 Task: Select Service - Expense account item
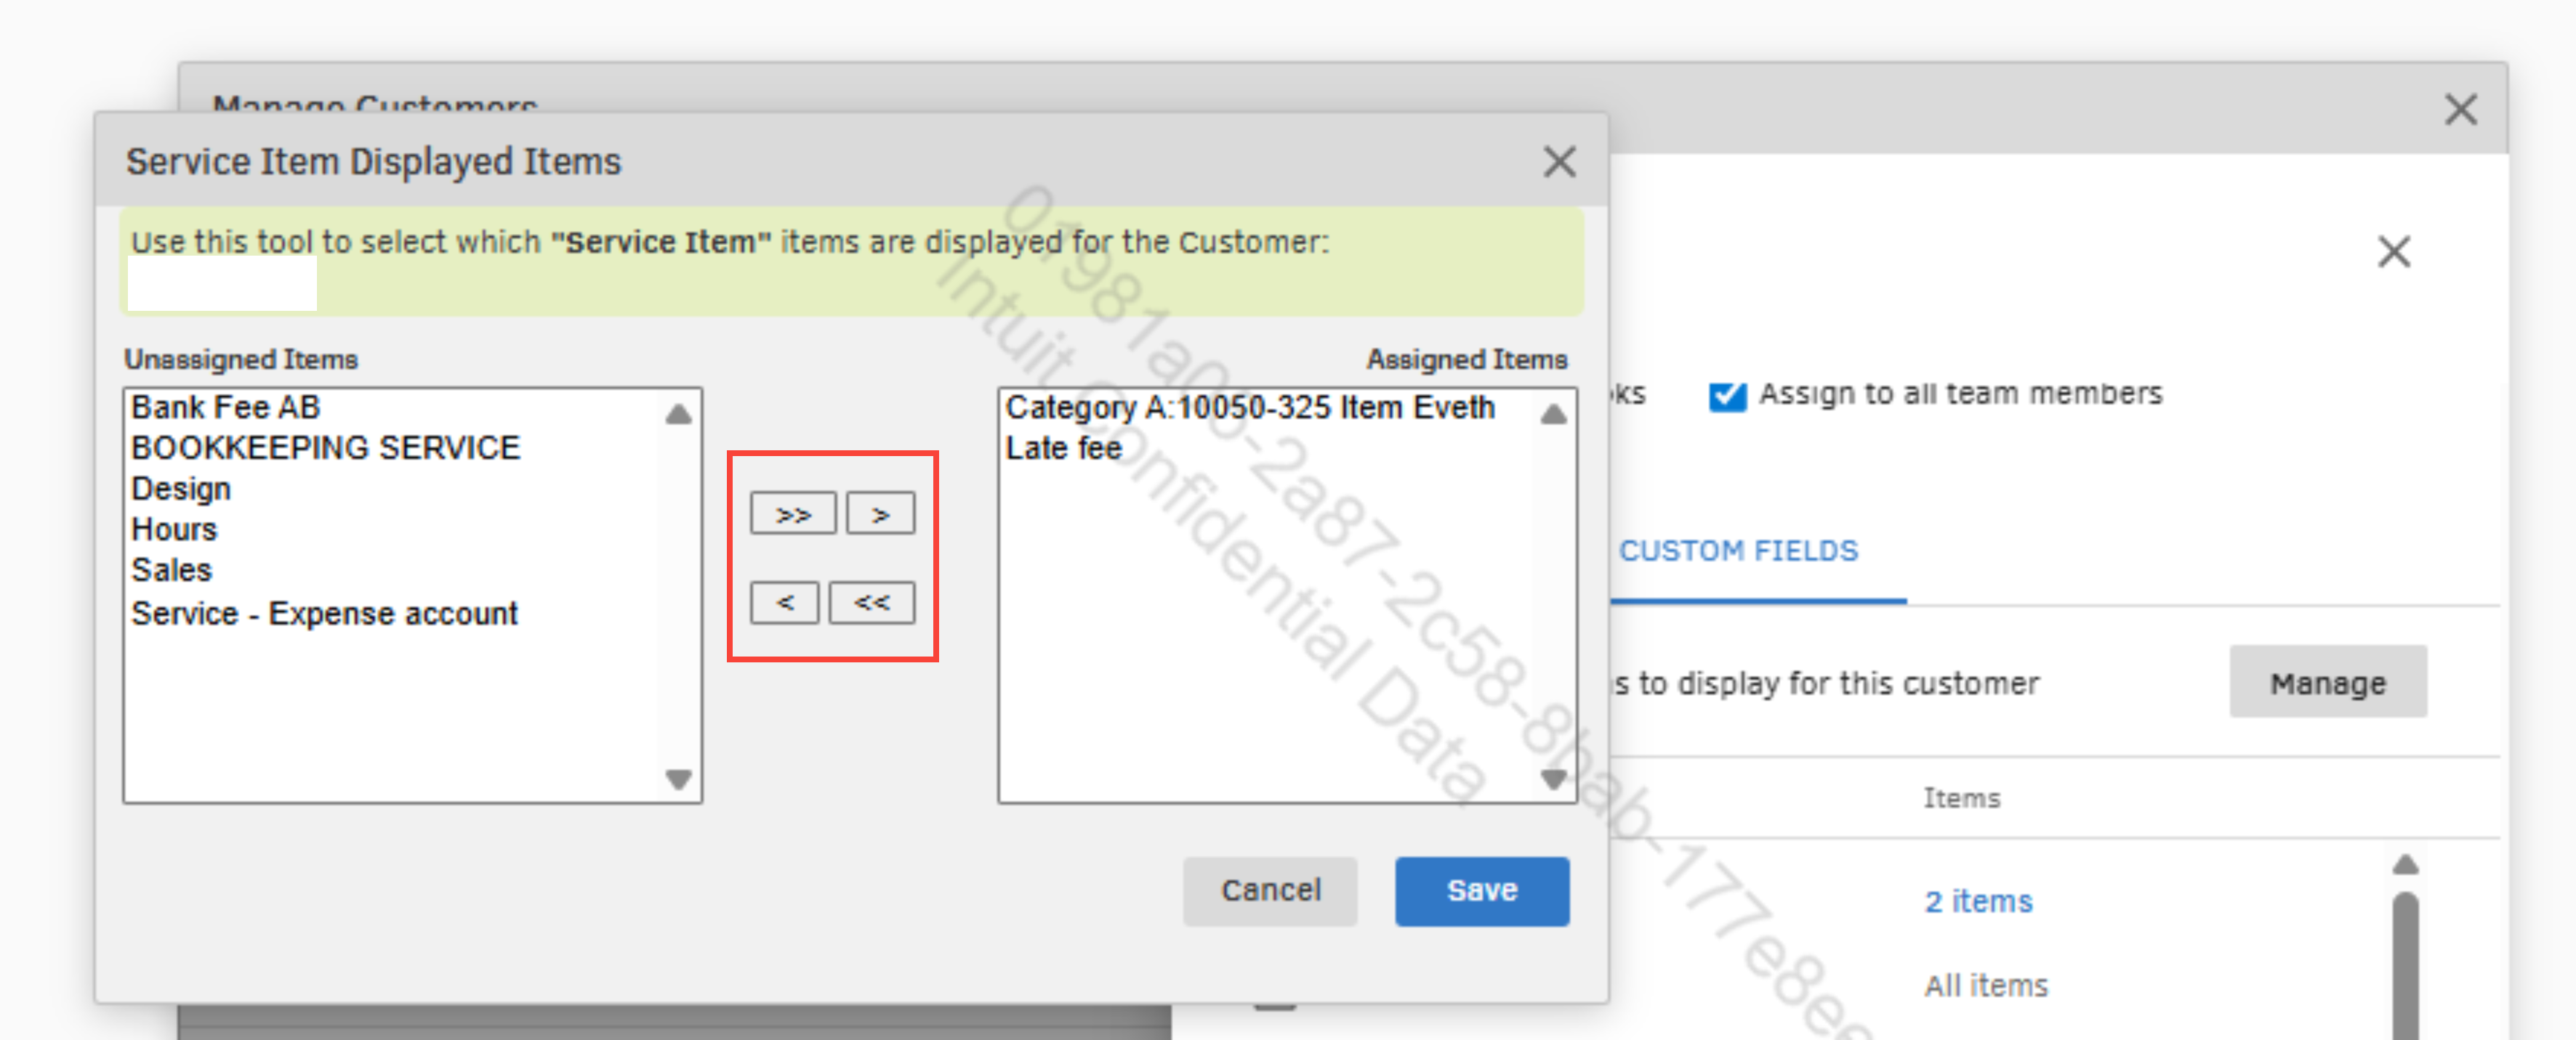pyautogui.click(x=324, y=612)
